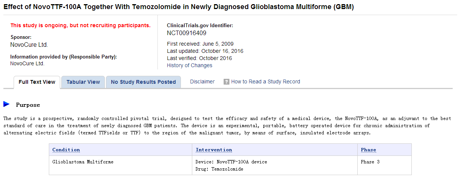Click NovoCure Ltd. under Responsible Party
Image resolution: width=461 pixels, height=180 pixels.
click(x=27, y=63)
